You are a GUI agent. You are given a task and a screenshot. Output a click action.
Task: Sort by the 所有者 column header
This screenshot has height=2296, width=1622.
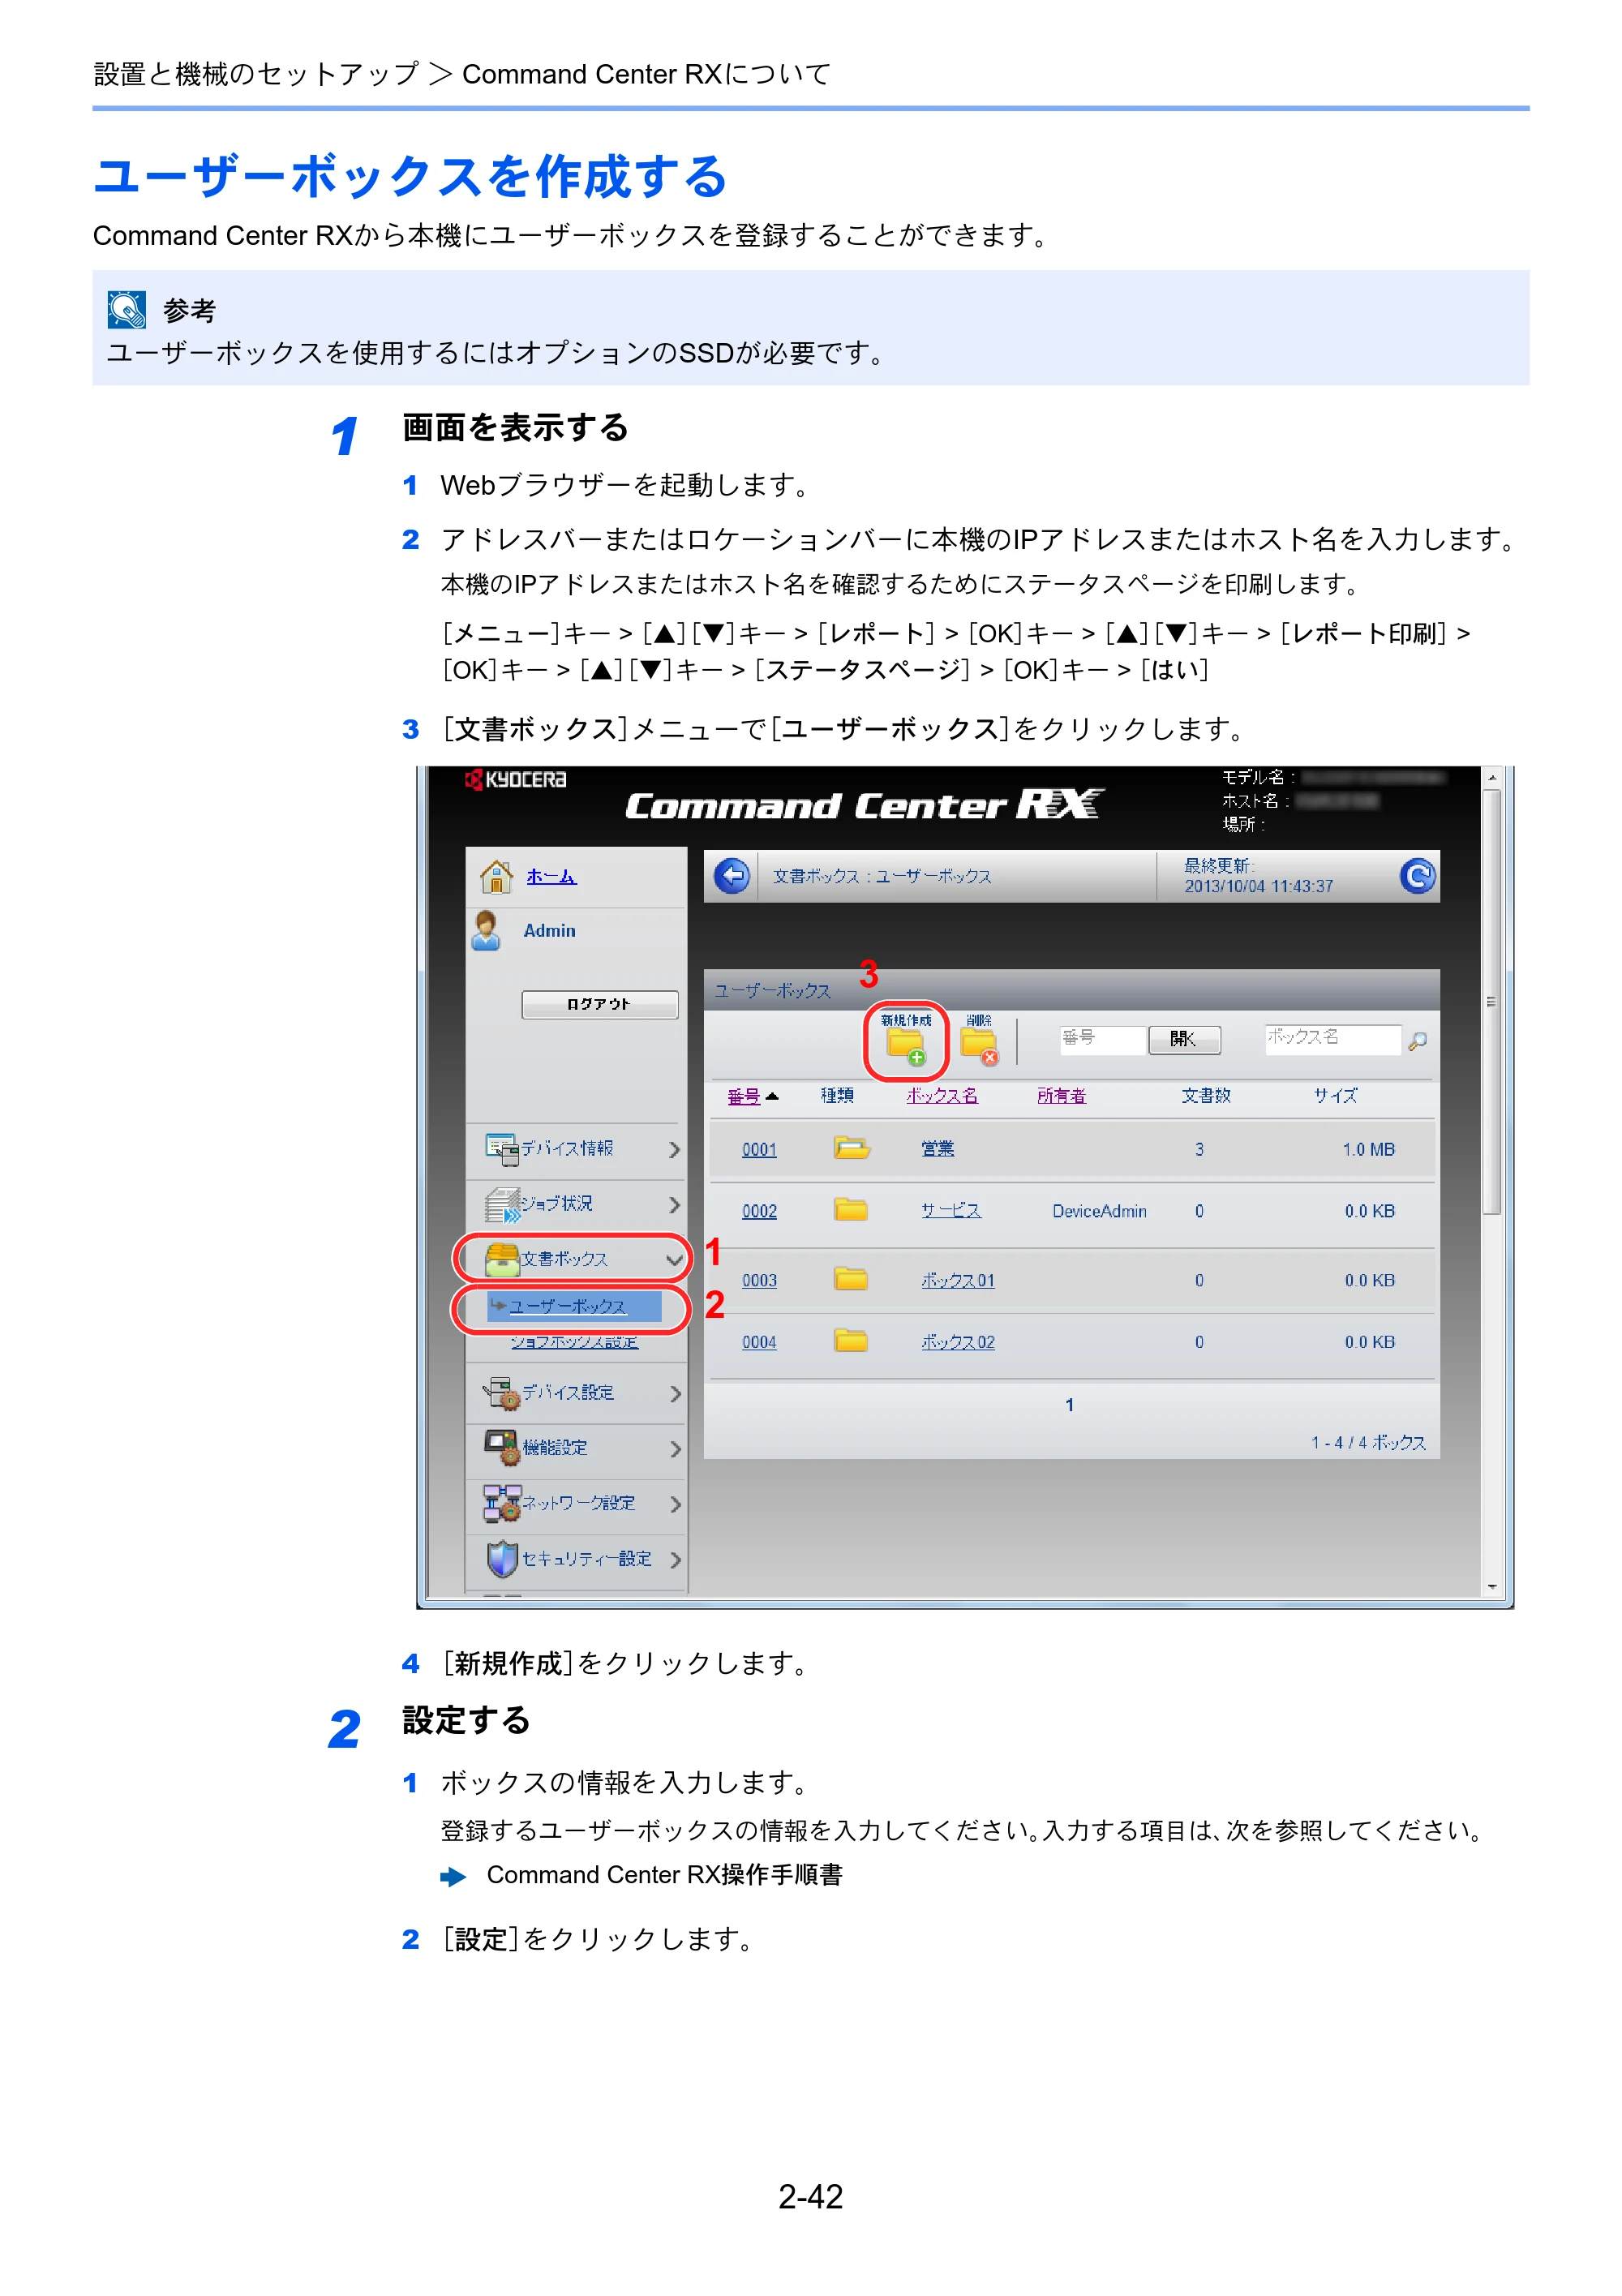[x=1062, y=1096]
